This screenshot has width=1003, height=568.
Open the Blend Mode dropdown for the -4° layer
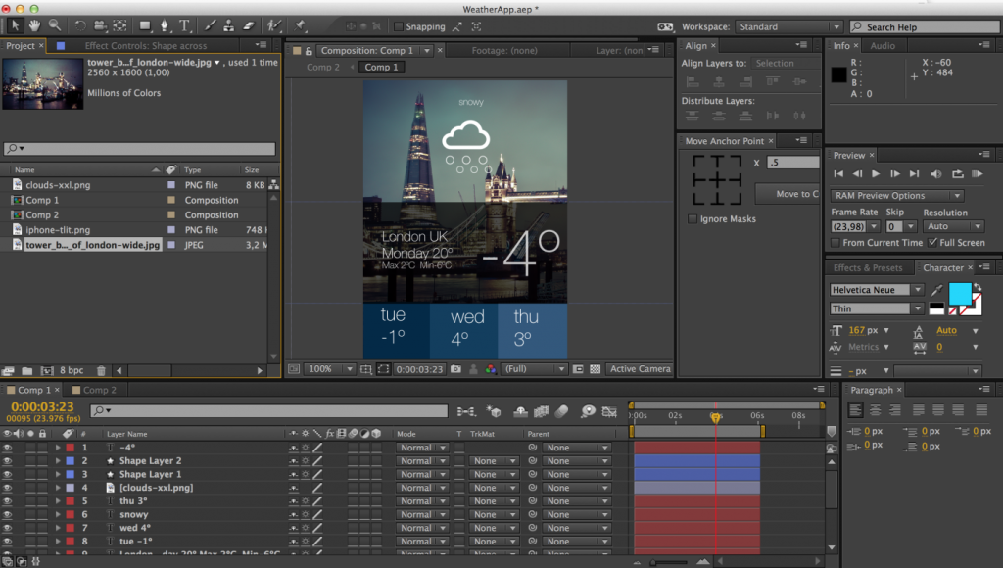[419, 447]
